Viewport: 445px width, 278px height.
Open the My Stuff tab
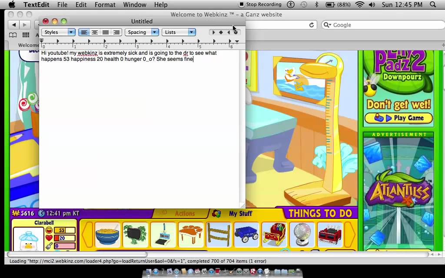(240, 214)
